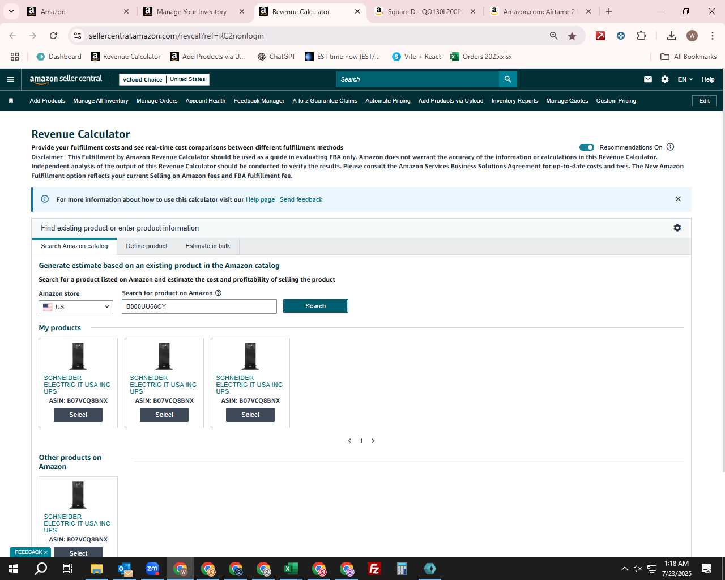Select the third My products UPS item

click(x=250, y=415)
